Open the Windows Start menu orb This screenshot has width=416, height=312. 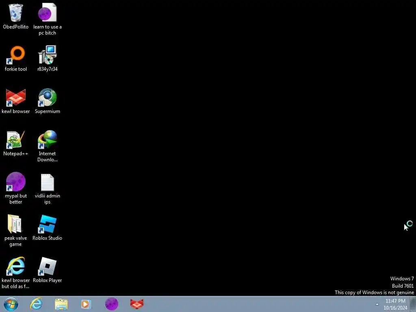pyautogui.click(x=11, y=304)
